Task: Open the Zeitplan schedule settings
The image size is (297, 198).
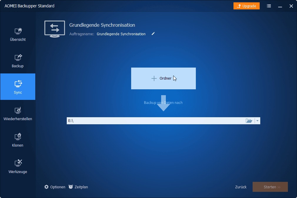Action: 78,187
